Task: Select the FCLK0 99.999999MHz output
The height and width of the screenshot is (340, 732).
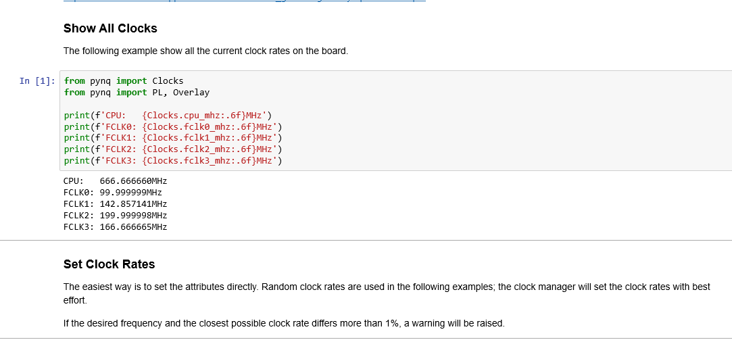Action: click(x=113, y=193)
